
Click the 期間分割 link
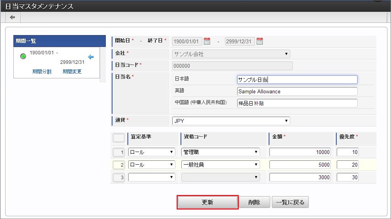pyautogui.click(x=42, y=72)
